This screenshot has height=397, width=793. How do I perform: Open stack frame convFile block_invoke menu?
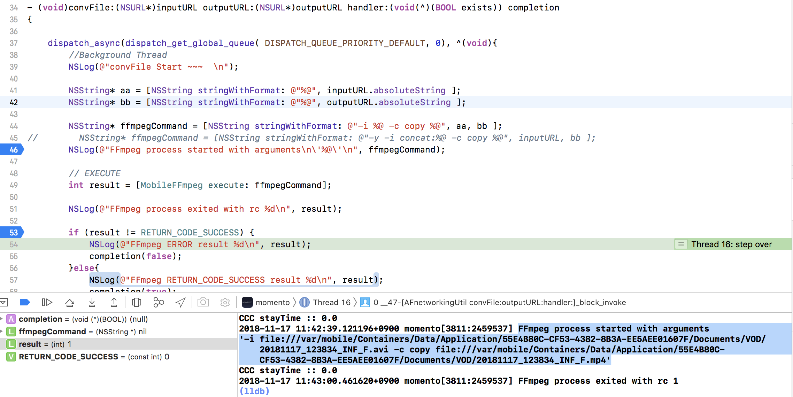coord(500,302)
